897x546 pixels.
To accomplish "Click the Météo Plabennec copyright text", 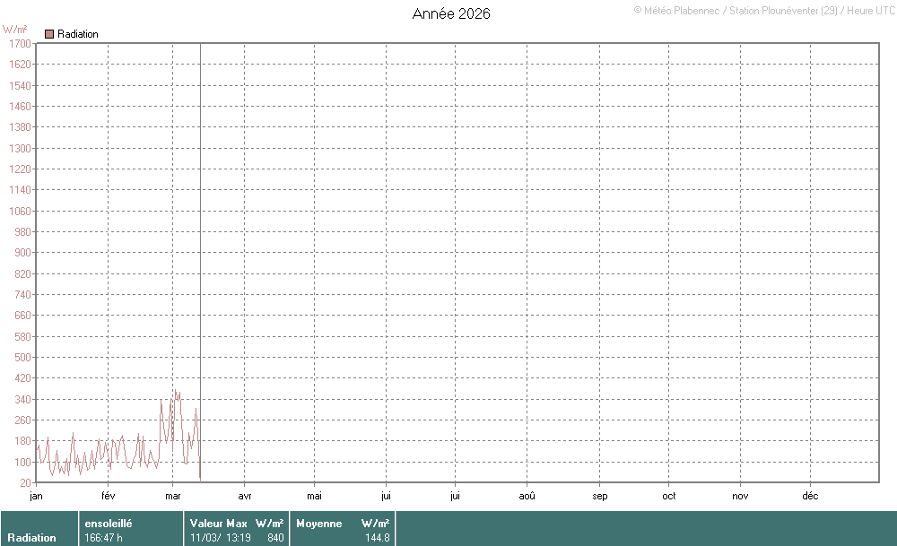I will (x=762, y=10).
